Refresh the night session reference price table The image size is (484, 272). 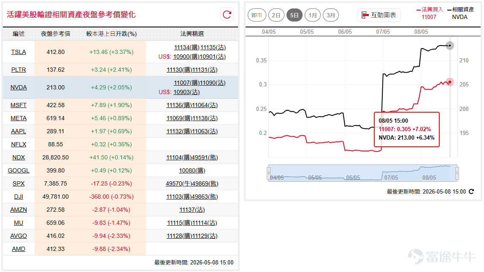pos(227,14)
